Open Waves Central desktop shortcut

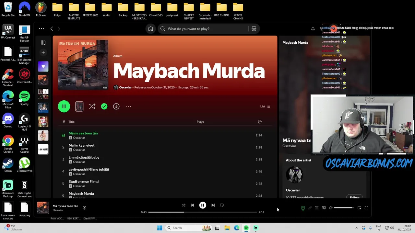24,144
